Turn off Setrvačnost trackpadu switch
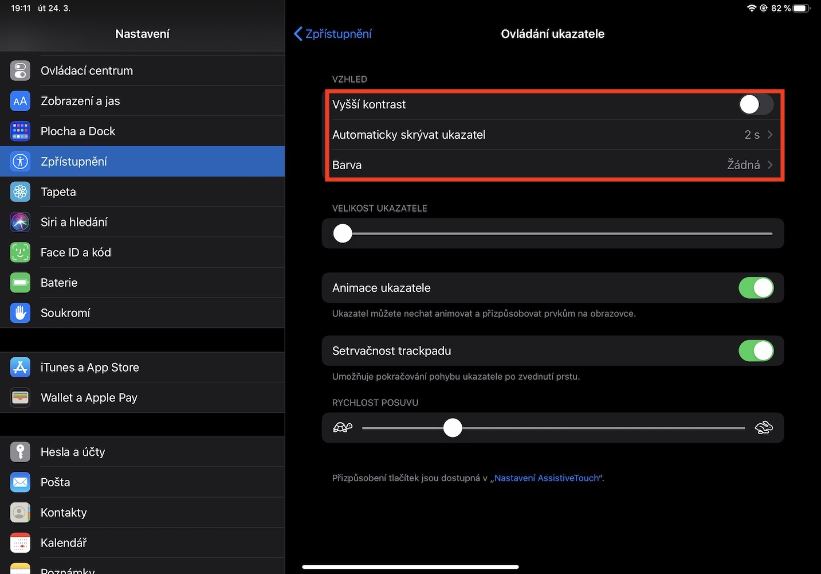The image size is (821, 574). coord(756,351)
